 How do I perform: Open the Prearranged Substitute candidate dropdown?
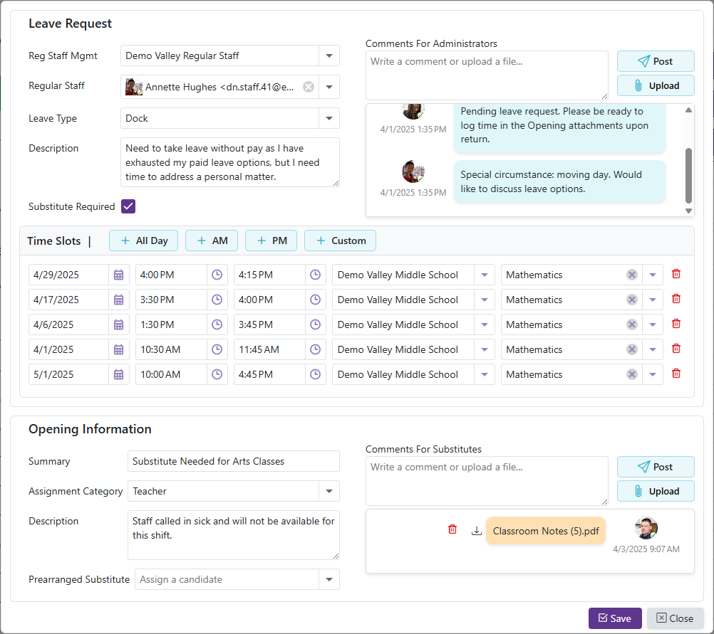(x=329, y=579)
